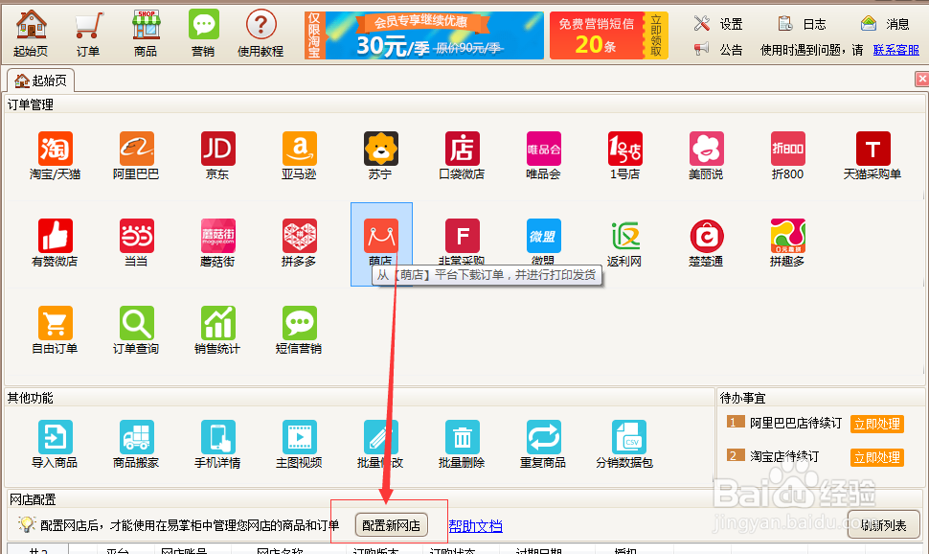
Task: Open 当当 order management
Action: tap(136, 243)
